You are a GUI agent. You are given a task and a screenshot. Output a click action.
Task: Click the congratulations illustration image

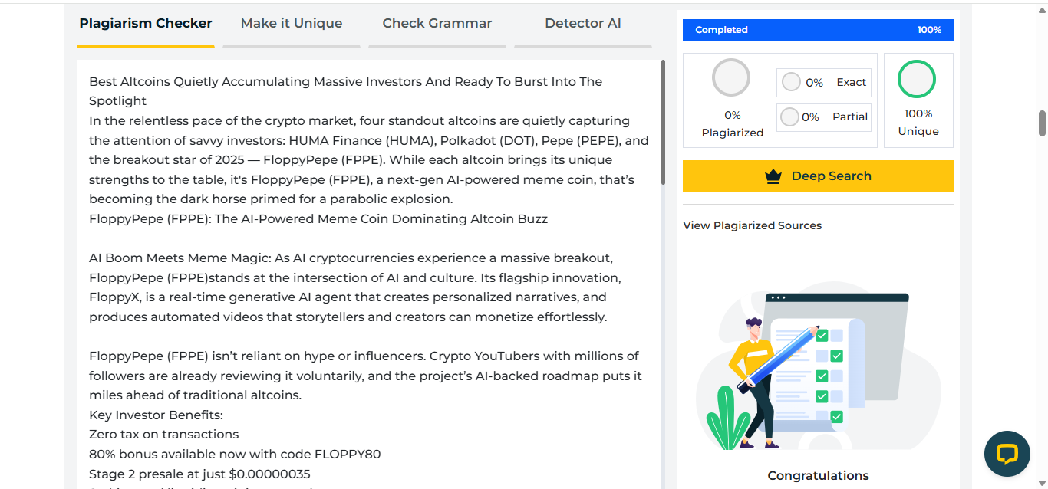[x=818, y=366]
